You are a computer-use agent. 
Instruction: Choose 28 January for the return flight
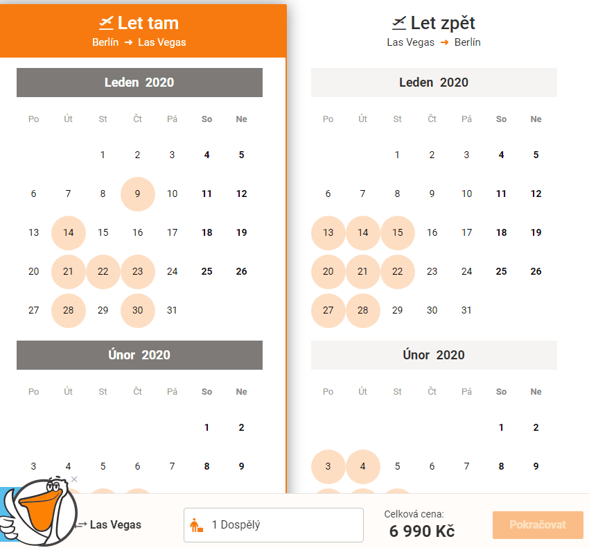[363, 310]
